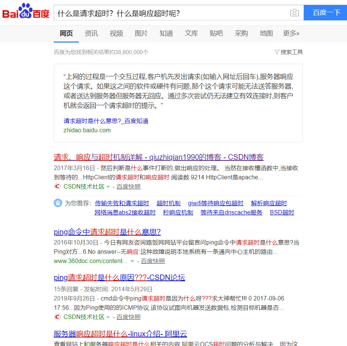347x346 pixels.
Task: Open the 知道 tab
Action: (166, 33)
